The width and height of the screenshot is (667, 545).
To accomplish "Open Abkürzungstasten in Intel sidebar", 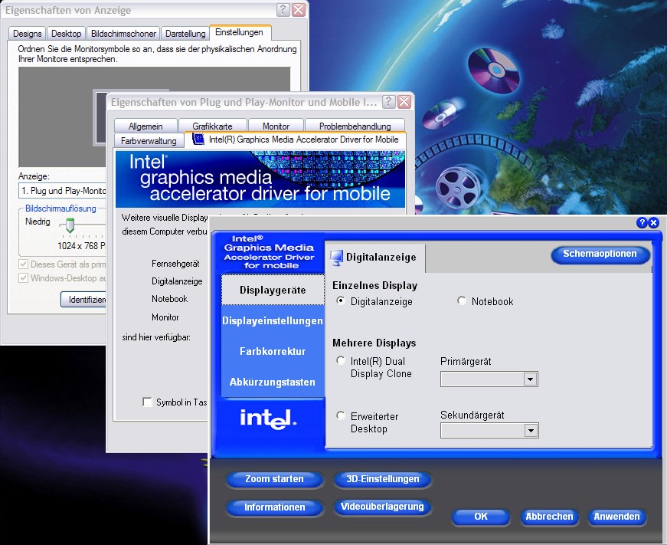I will 273,382.
